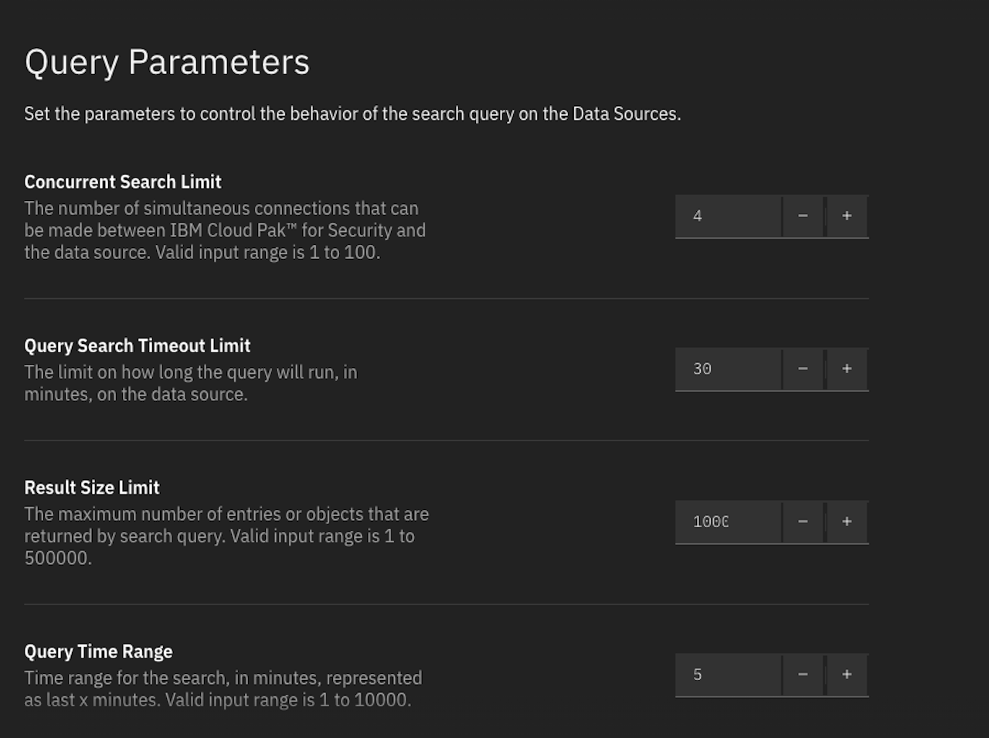Click the Result Size Limit number field
This screenshot has width=989, height=738.
click(728, 522)
